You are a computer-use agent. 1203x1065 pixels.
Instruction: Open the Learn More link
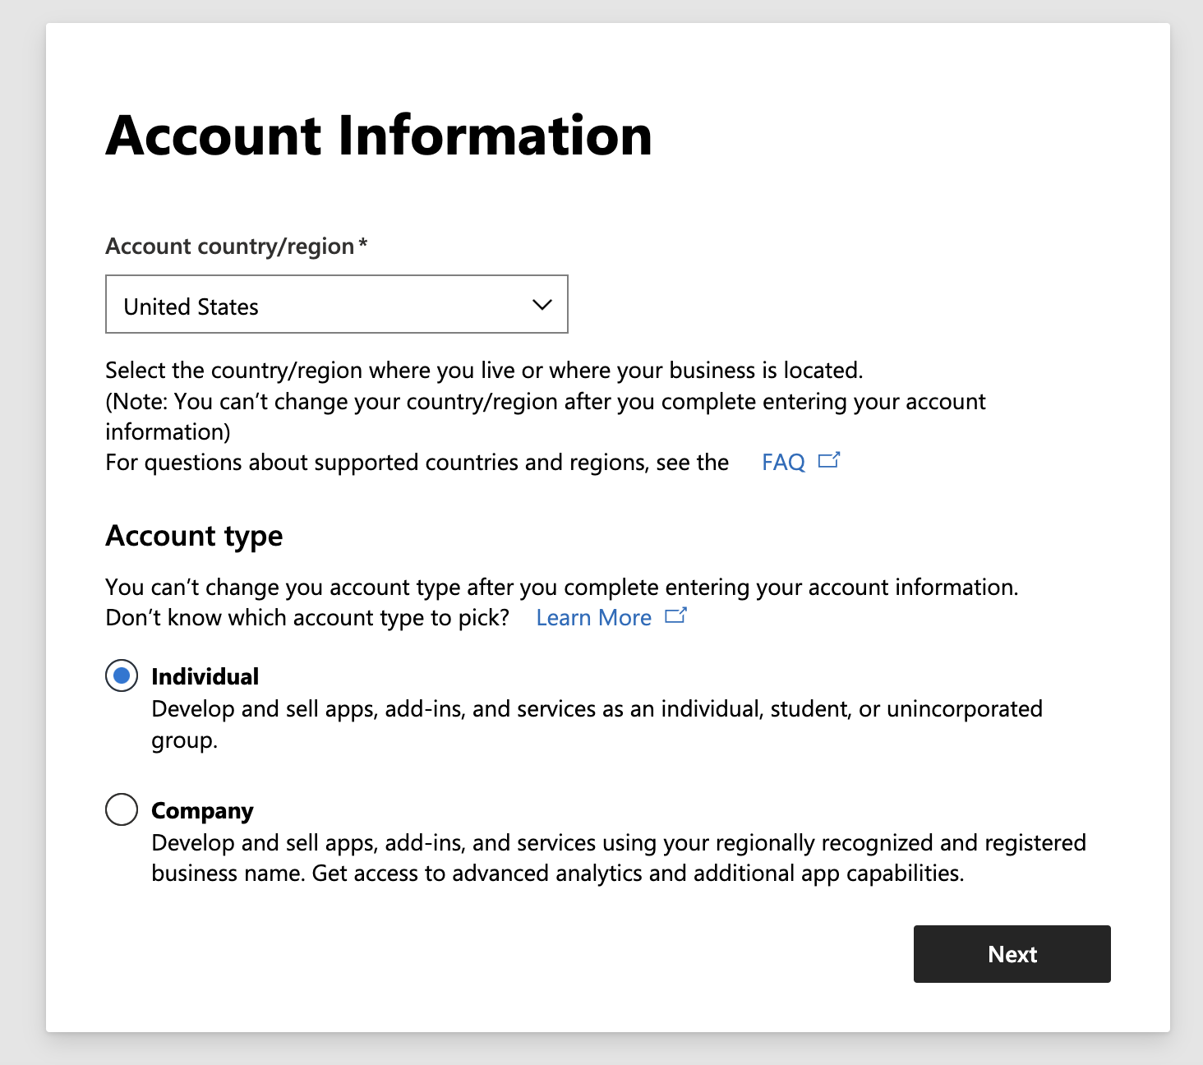click(x=593, y=618)
